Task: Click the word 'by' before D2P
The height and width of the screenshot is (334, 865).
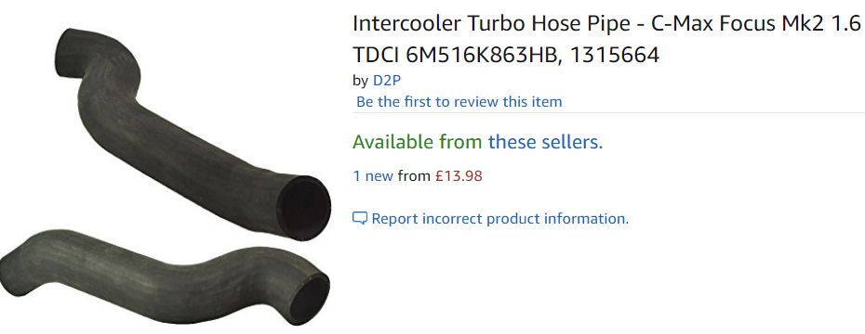Action: pos(360,81)
